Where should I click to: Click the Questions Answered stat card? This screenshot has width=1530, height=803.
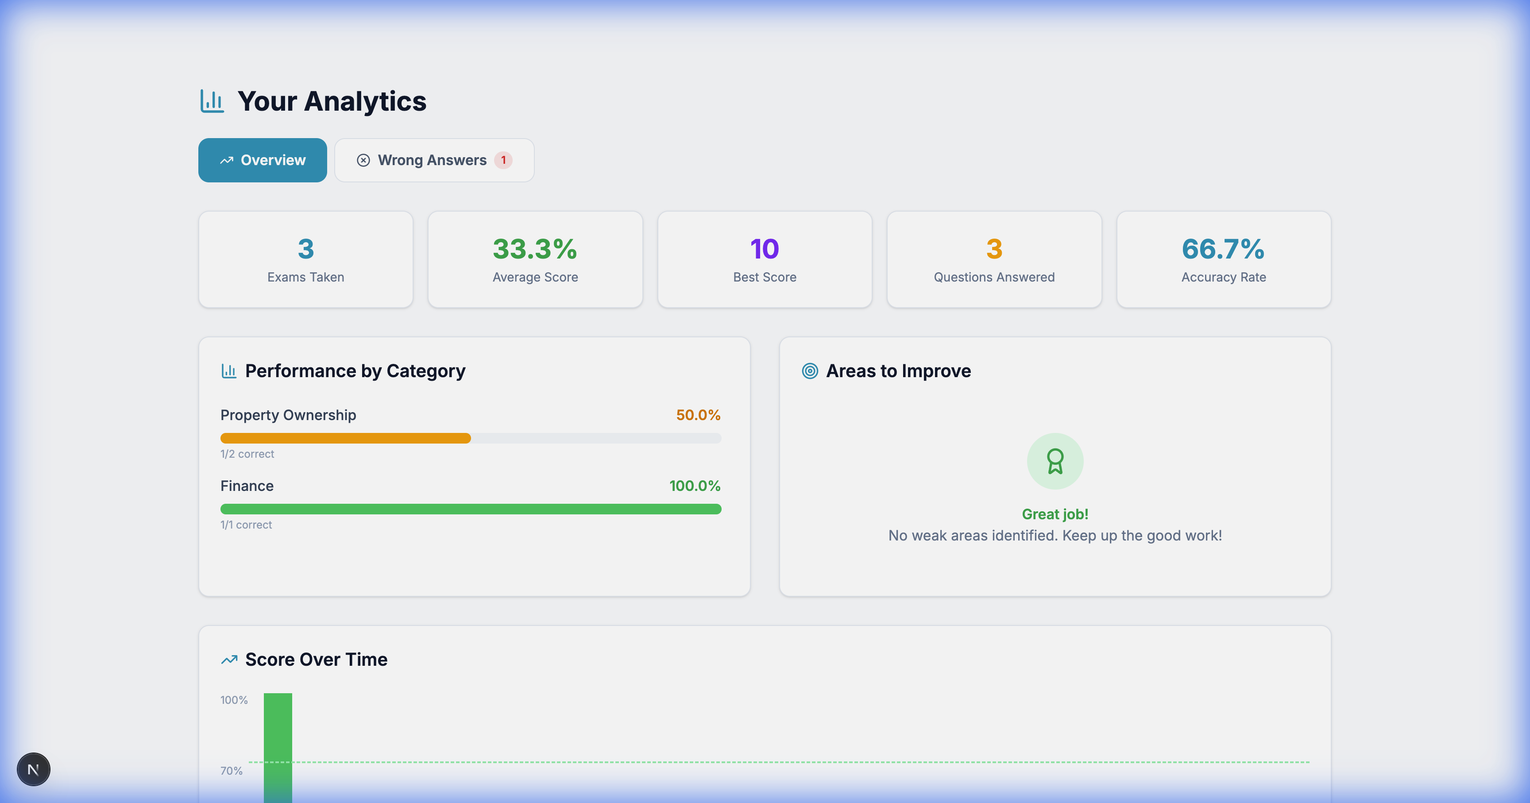pyautogui.click(x=994, y=259)
